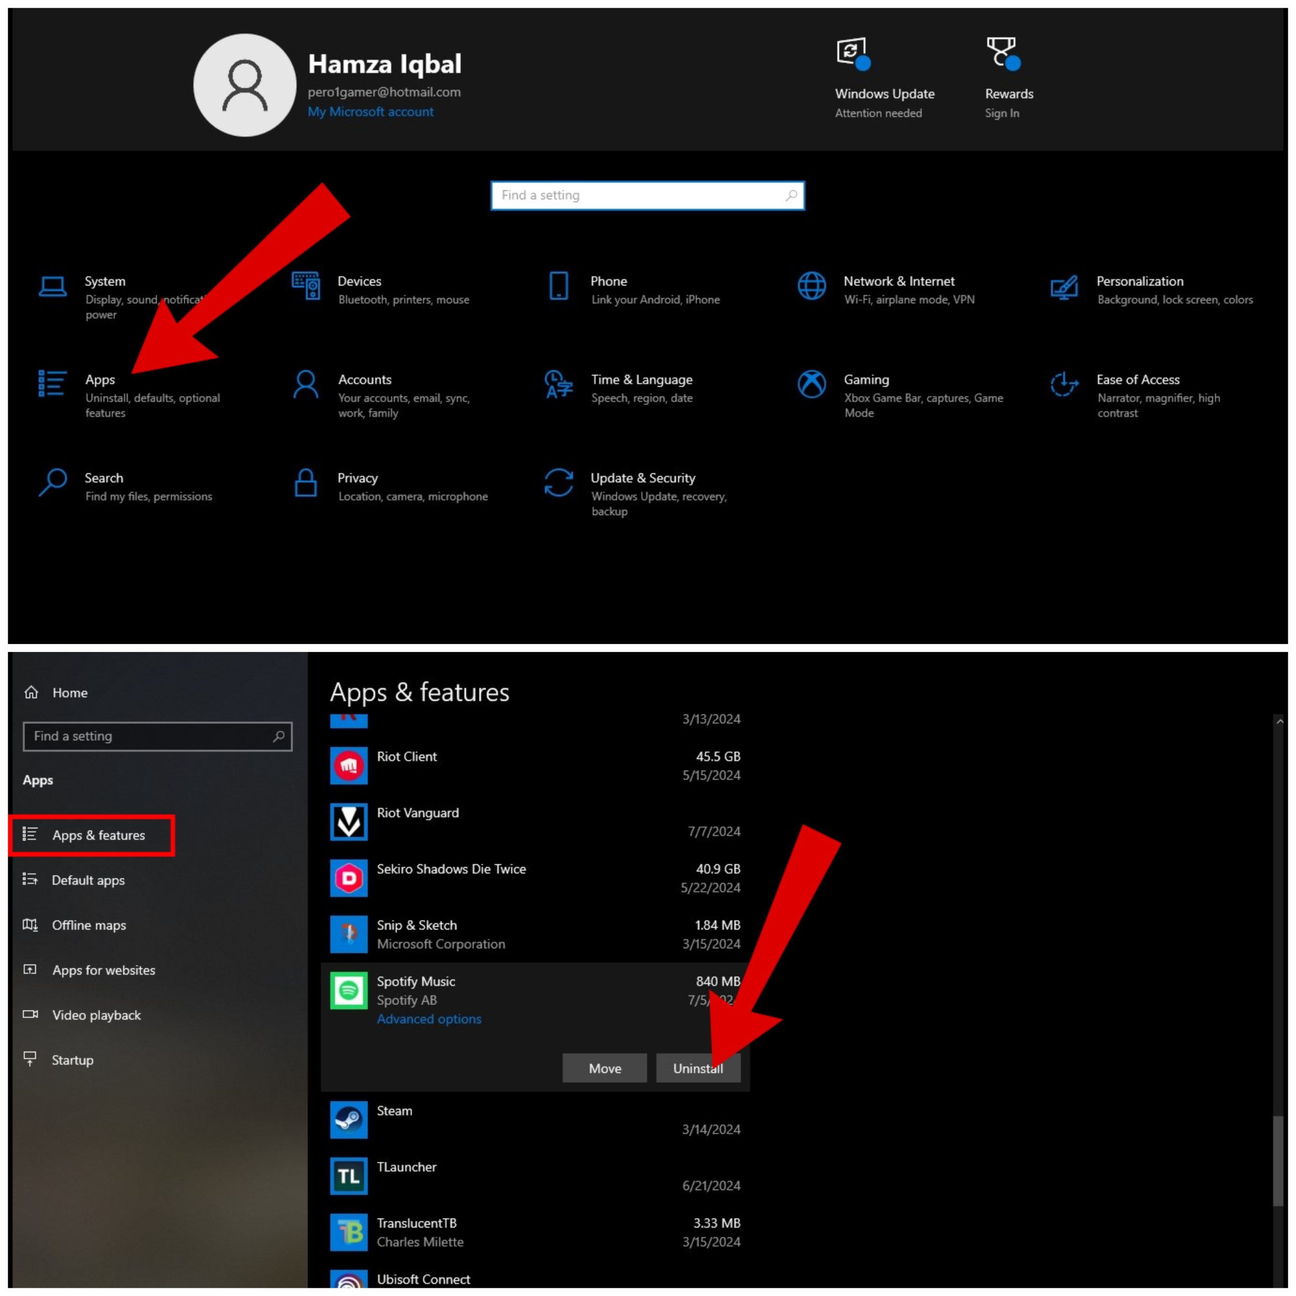The image size is (1296, 1296).
Task: Open Advanced options link under Spotify
Action: tap(429, 1019)
